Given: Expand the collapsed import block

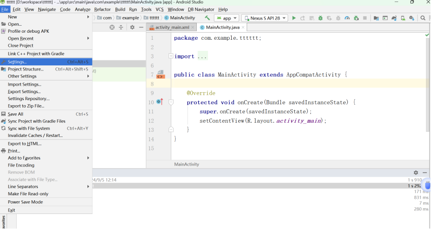Looking at the screenshot, I should coord(171,56).
